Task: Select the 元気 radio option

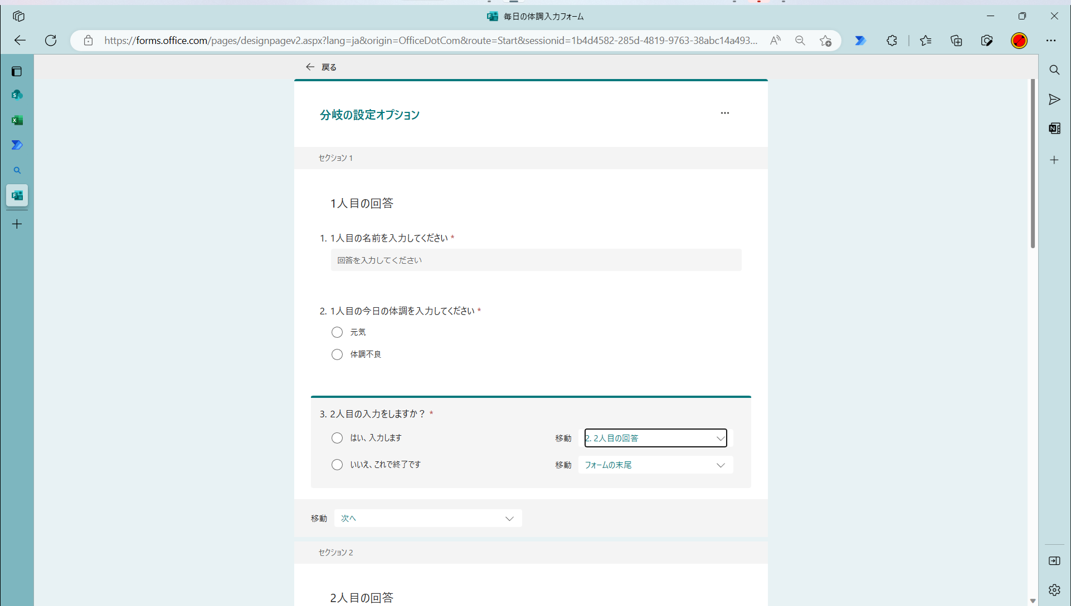Action: (337, 332)
